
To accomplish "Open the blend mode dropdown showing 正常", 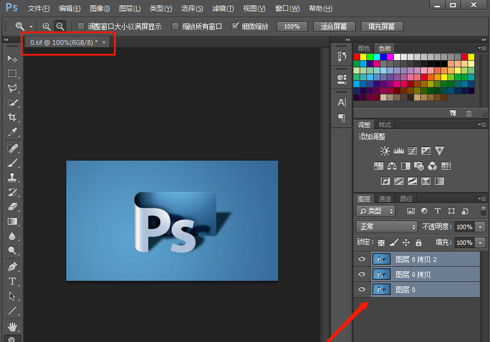I will [x=386, y=227].
